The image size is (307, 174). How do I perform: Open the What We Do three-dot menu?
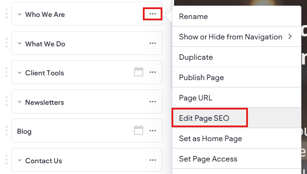point(152,43)
